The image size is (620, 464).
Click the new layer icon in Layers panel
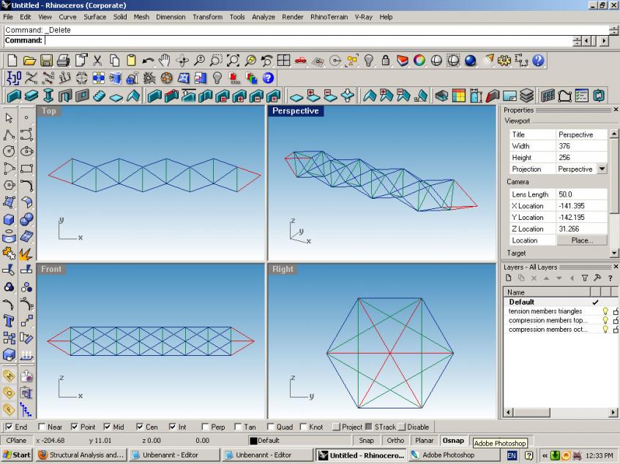pos(509,278)
